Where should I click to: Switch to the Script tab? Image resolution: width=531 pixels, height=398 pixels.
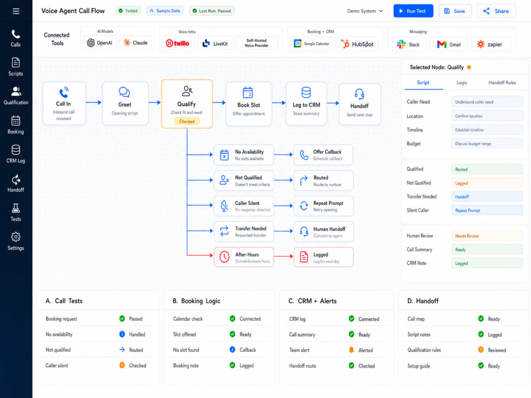423,83
